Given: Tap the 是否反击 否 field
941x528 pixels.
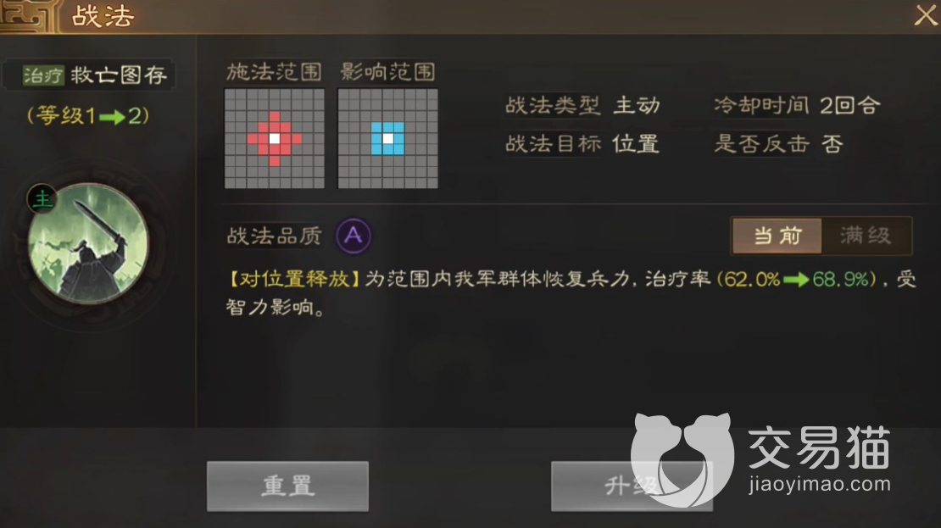Looking at the screenshot, I should (778, 144).
